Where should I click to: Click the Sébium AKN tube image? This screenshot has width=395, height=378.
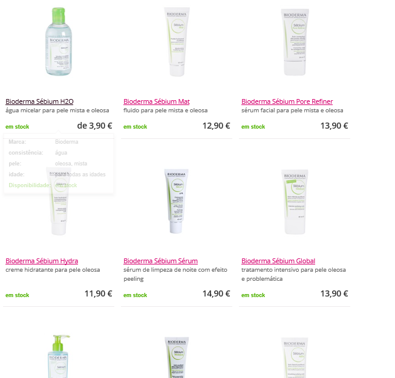click(x=295, y=358)
